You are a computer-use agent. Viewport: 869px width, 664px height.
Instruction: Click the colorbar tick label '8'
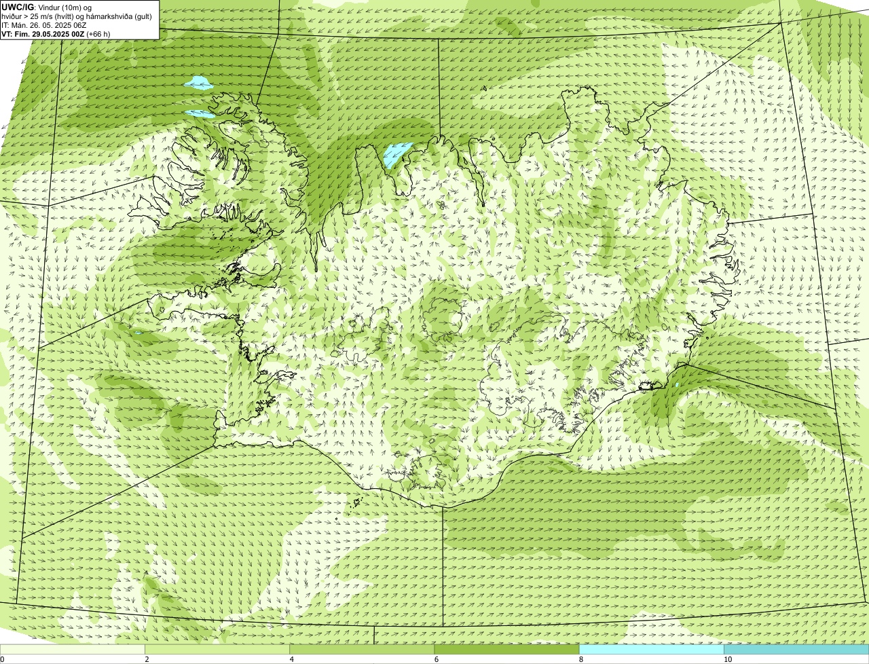581,659
